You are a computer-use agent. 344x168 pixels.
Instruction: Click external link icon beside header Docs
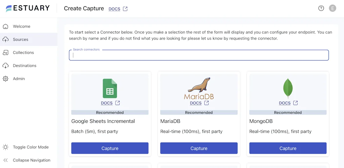click(x=125, y=9)
